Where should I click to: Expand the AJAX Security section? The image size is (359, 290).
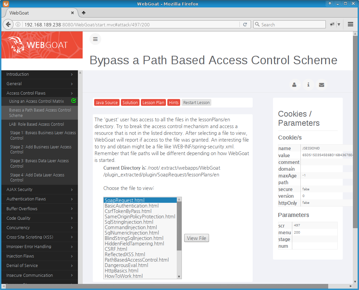pyautogui.click(x=40, y=190)
